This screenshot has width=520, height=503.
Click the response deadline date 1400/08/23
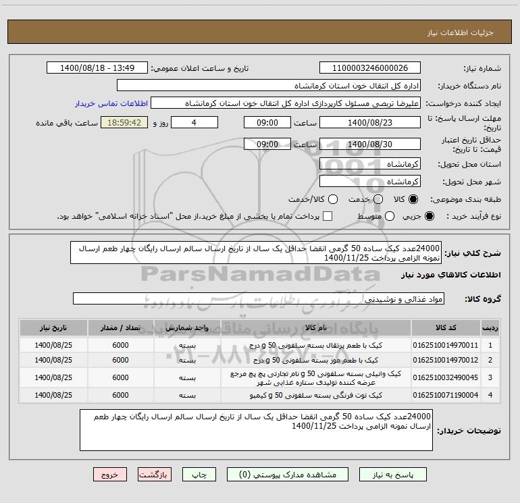(x=370, y=122)
